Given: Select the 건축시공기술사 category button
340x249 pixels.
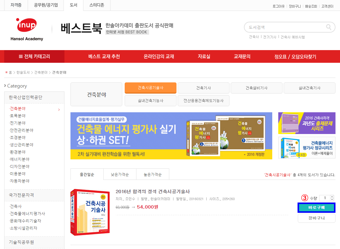Looking at the screenshot, I should pos(151,88).
